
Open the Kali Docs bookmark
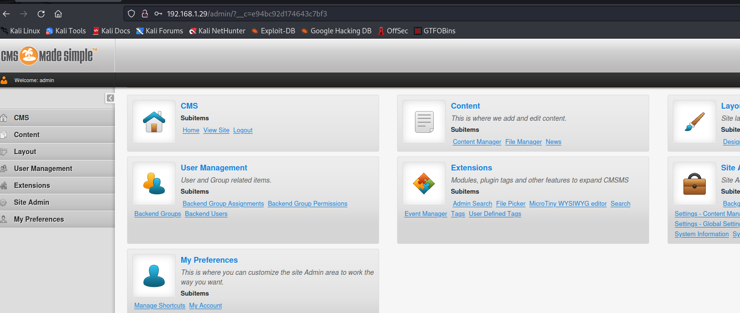(111, 31)
